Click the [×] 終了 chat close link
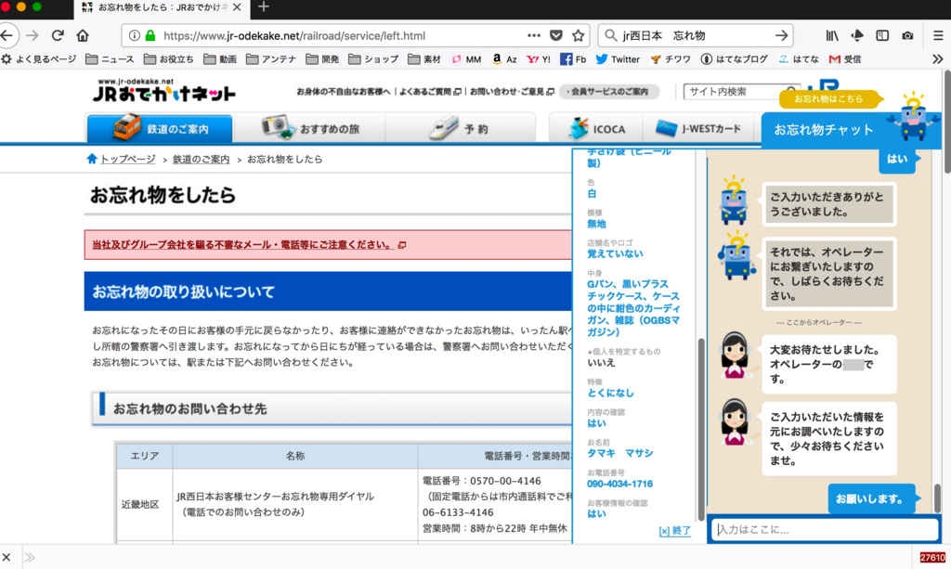Screen dimensions: 951x569 point(674,531)
